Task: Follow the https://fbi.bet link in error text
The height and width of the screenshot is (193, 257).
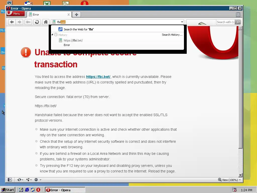Action: tap(98, 77)
